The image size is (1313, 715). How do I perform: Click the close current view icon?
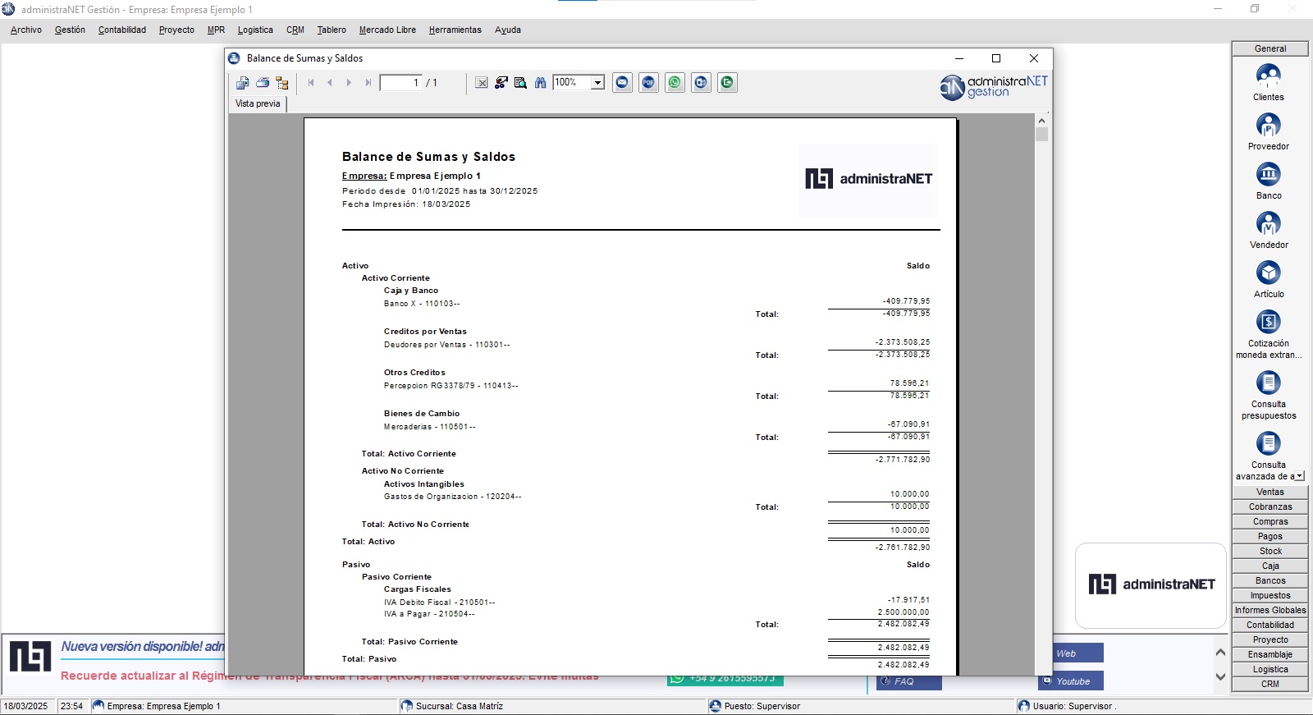click(482, 83)
